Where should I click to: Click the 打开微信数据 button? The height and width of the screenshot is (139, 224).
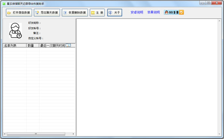point(19,13)
